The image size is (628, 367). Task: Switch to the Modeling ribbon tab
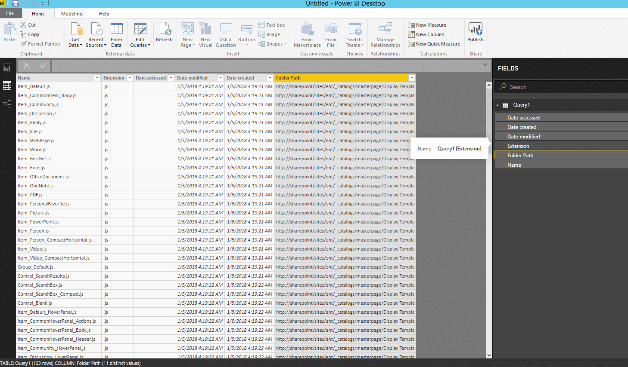point(72,14)
